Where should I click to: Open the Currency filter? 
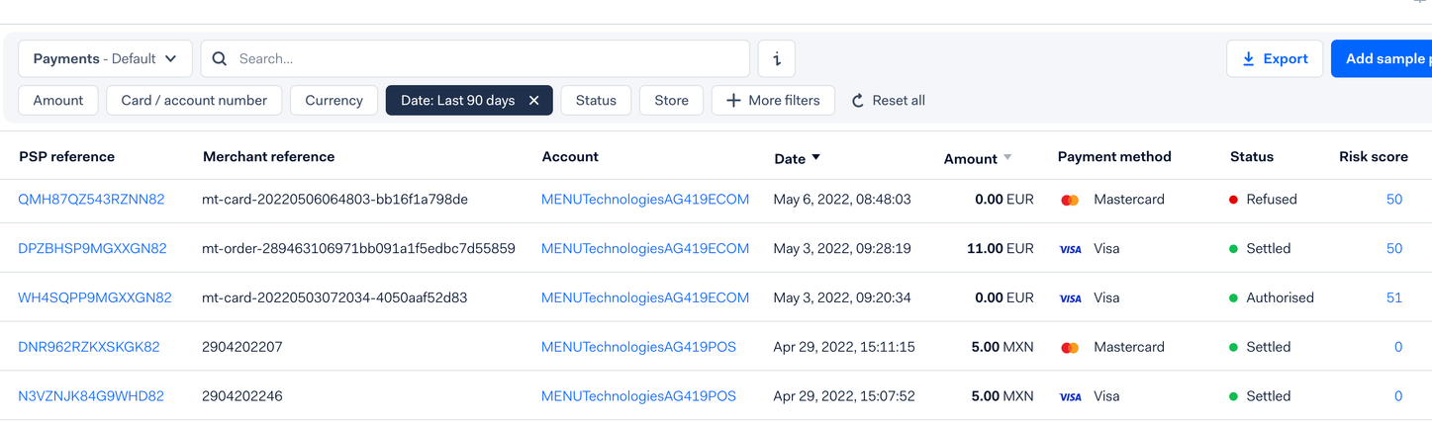click(x=334, y=100)
